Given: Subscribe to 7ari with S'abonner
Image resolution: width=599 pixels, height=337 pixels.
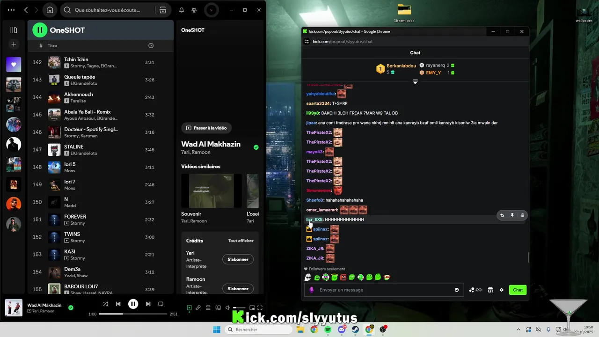Looking at the screenshot, I should click(x=238, y=259).
